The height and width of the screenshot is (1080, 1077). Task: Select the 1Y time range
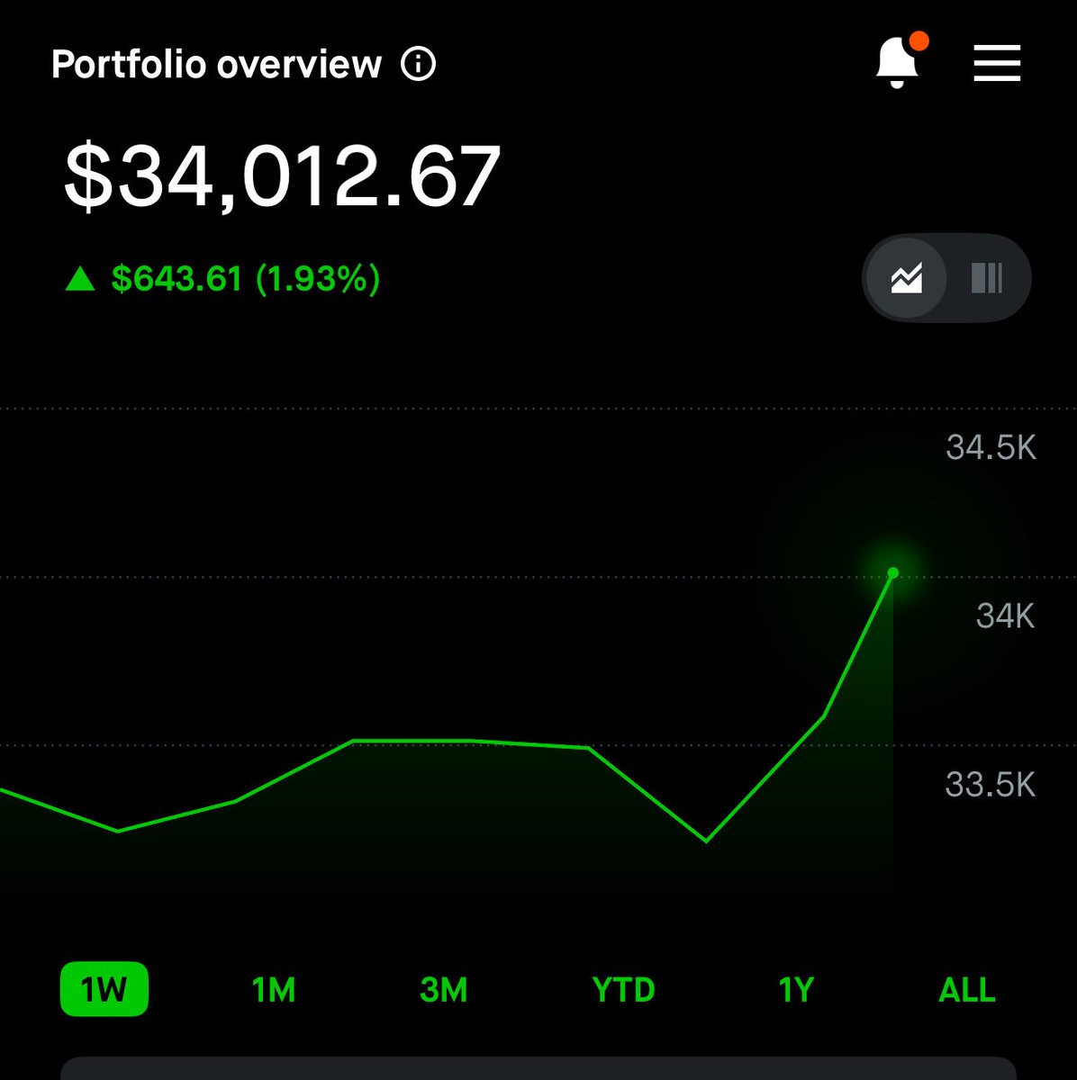796,990
